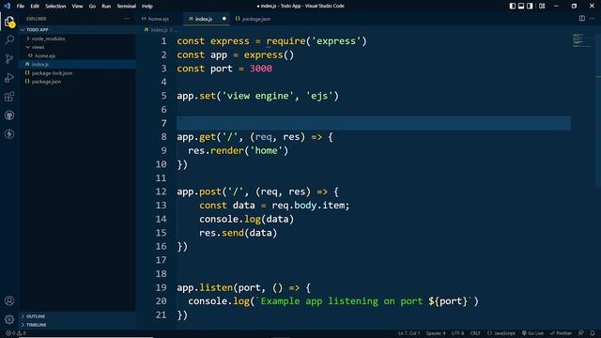This screenshot has width=601, height=338.
Task: Open the Customize Layout icon
Action: click(542, 6)
